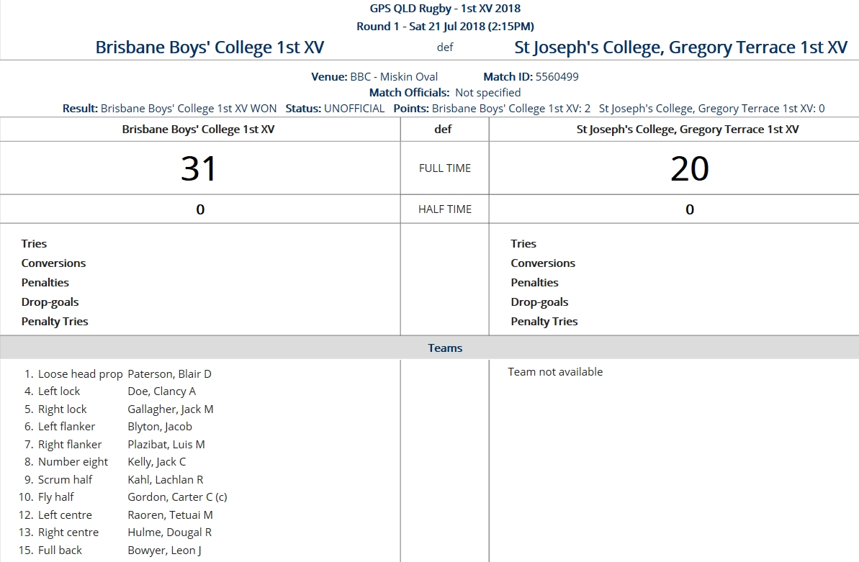Click player Hulme, Dougal R
859x562 pixels.
pos(169,532)
